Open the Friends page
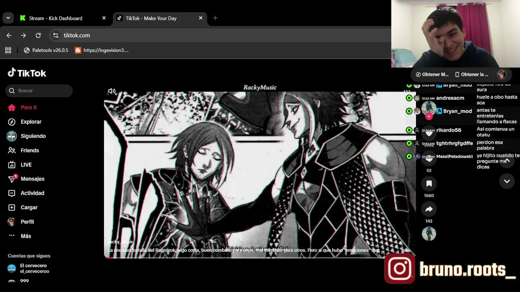The image size is (520, 292). point(24,150)
